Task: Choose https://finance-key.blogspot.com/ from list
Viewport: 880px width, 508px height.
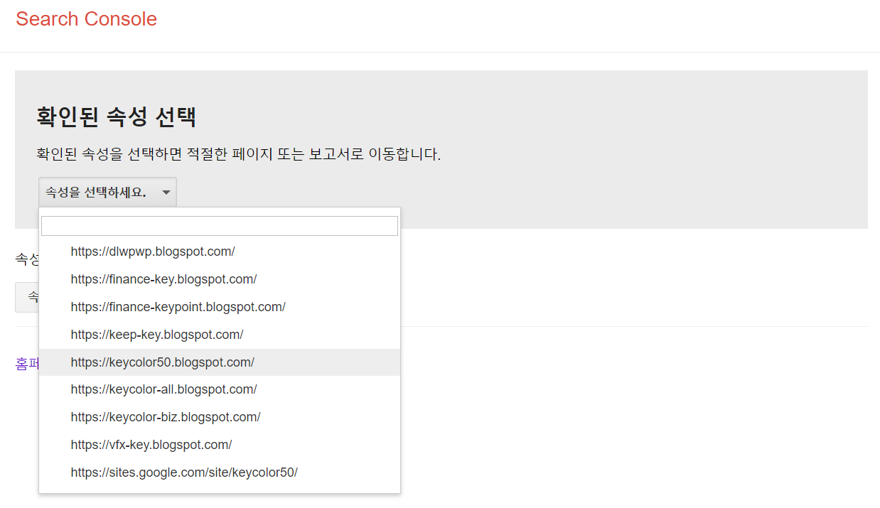Action: tap(220, 279)
